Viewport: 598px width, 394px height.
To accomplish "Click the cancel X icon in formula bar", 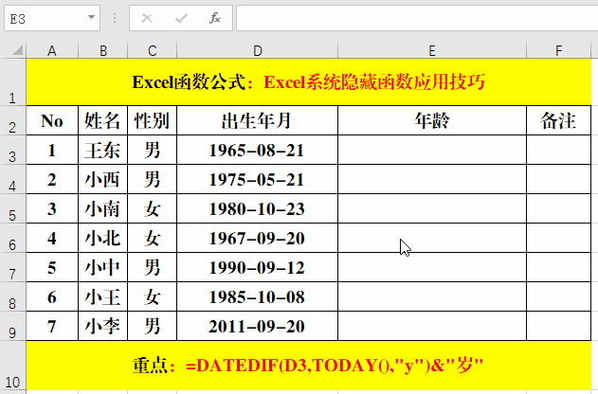I will point(147,18).
